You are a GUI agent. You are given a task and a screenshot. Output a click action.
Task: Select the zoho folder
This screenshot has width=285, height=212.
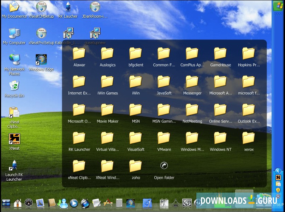click(136, 167)
